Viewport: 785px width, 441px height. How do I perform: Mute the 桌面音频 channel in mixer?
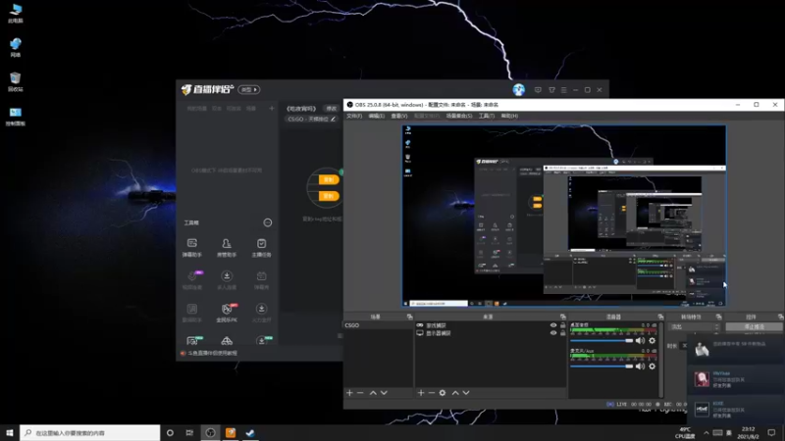(640, 340)
